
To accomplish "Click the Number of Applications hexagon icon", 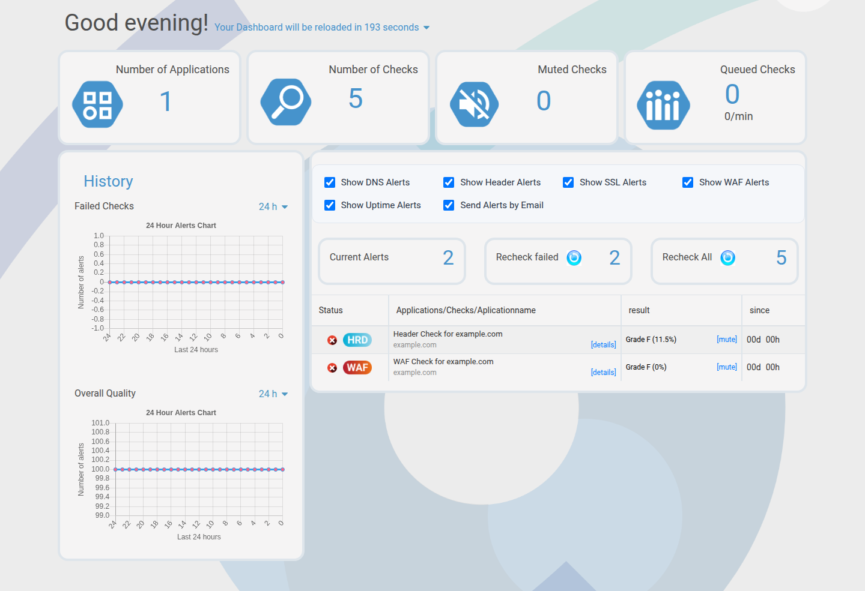I will [97, 104].
